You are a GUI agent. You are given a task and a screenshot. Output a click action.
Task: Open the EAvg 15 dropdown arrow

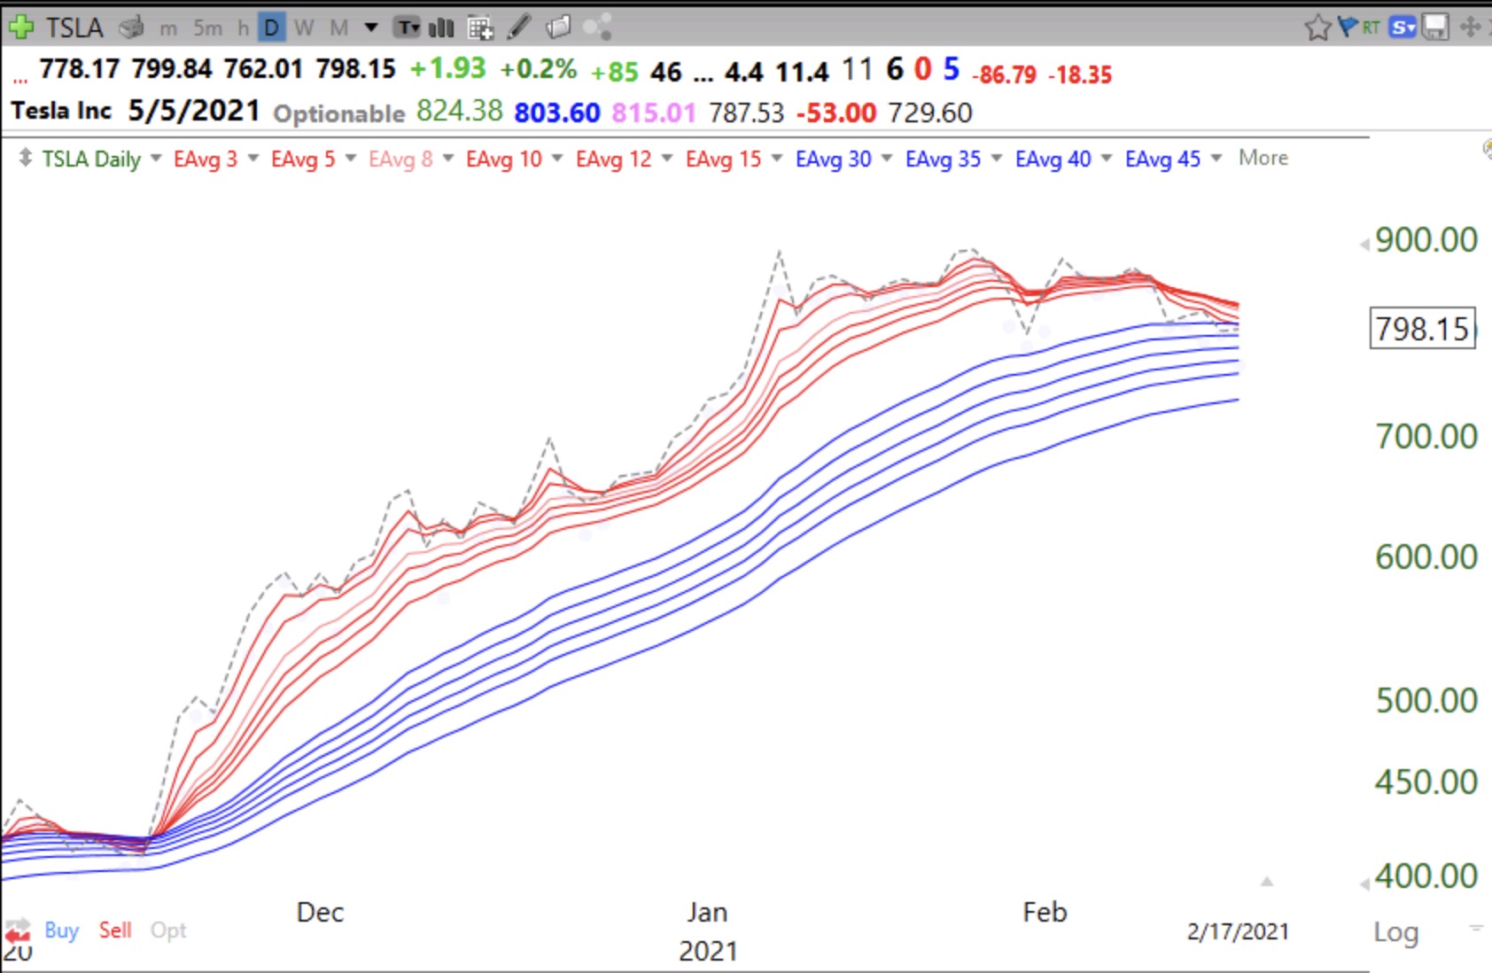tap(776, 158)
